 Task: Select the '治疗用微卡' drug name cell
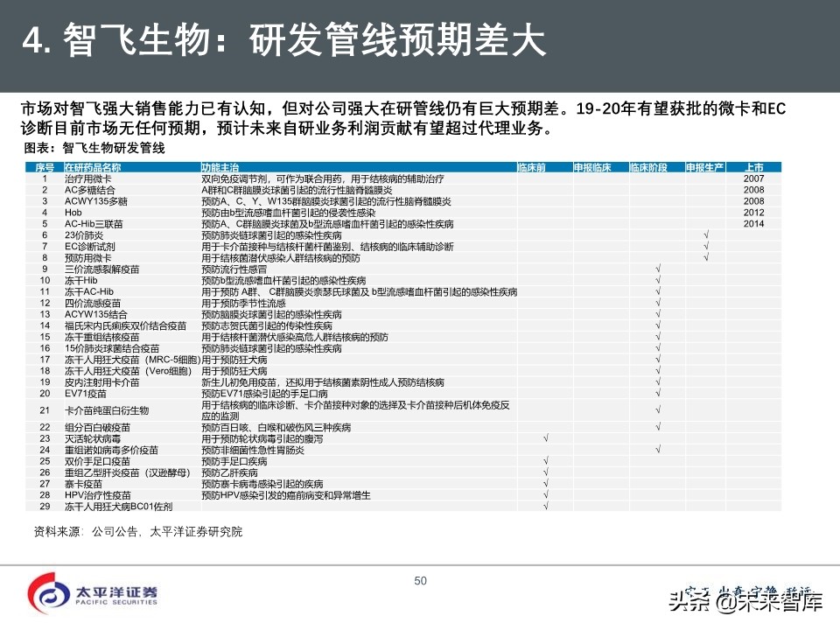coord(87,178)
